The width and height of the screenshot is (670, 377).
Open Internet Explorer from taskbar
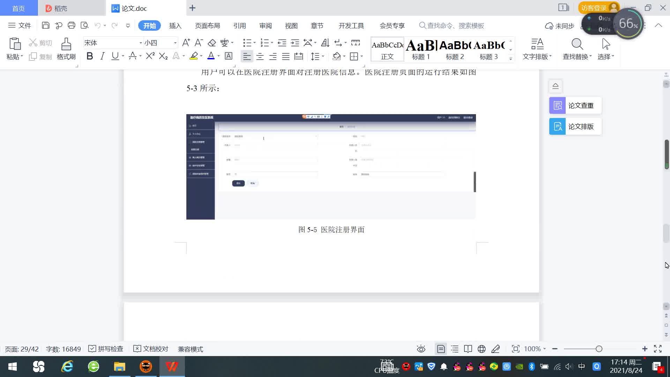coord(67,367)
